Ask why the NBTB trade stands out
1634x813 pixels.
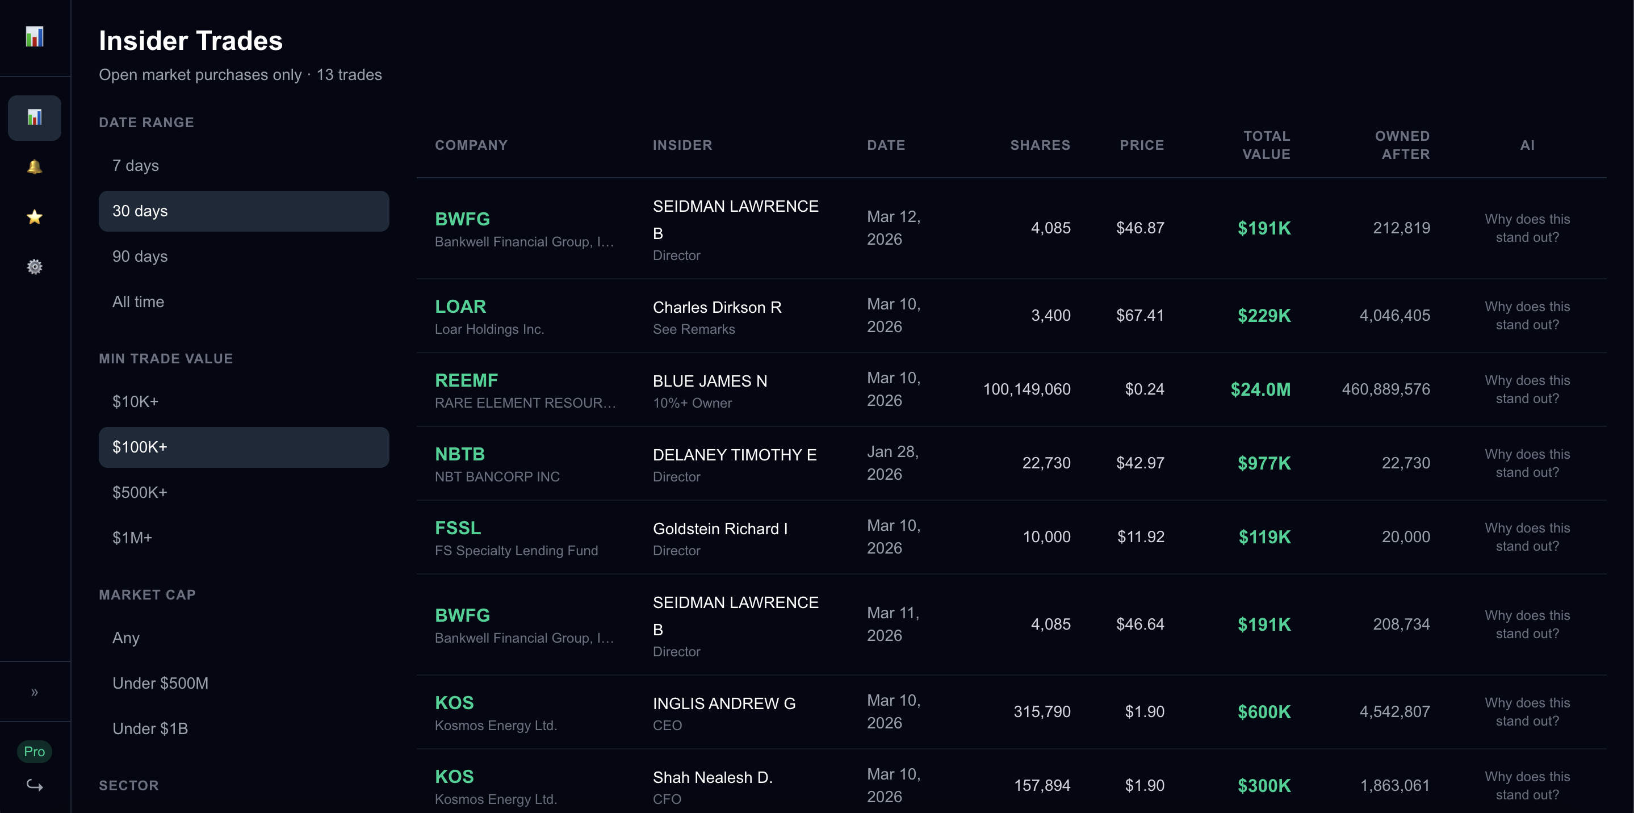click(x=1527, y=464)
